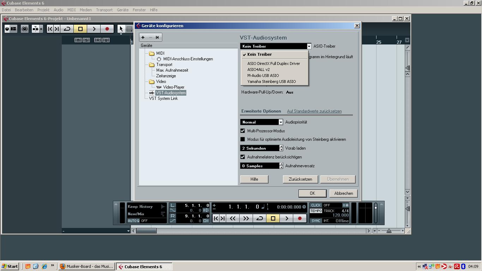Toggle cycle on the transport panel

pos(260,218)
